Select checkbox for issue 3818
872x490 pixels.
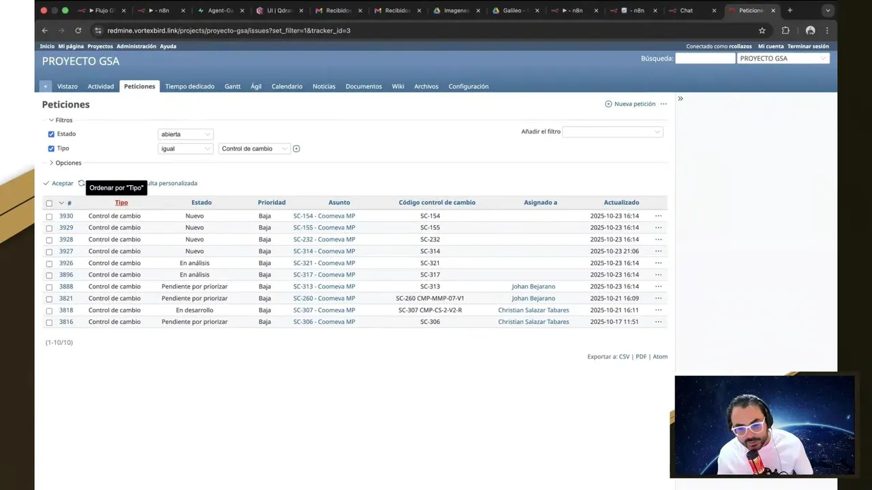tap(49, 310)
